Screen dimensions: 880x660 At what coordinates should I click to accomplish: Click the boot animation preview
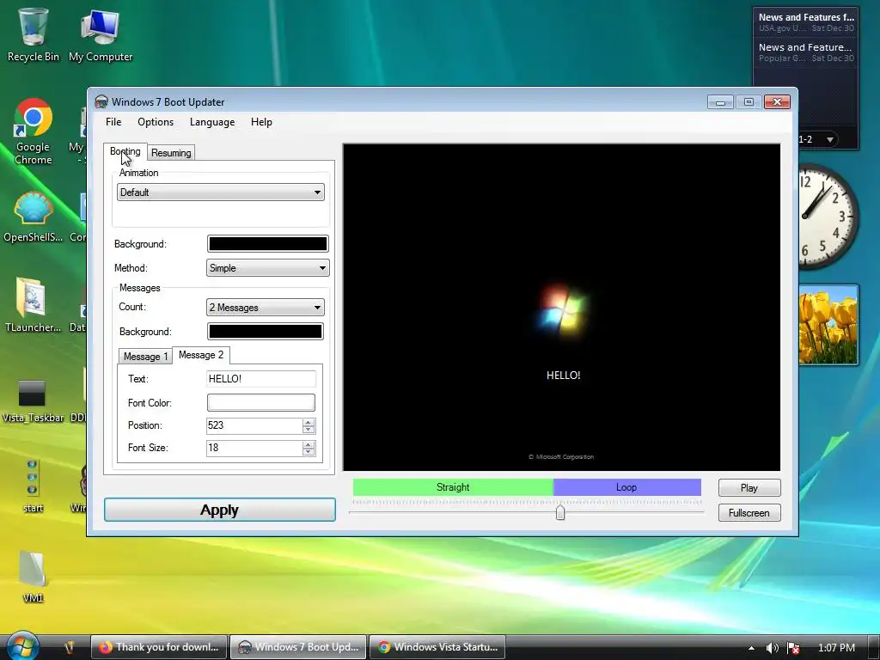[x=561, y=307]
